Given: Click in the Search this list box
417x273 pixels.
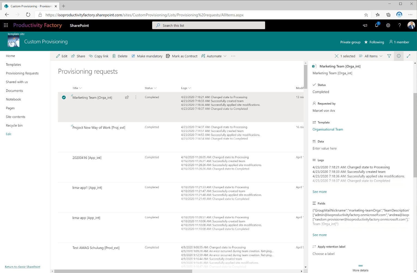Looking at the screenshot, I should click(208, 25).
